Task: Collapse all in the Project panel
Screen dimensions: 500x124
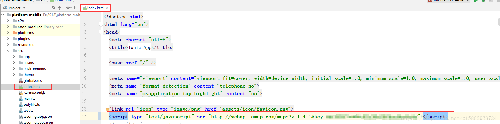Action: tap(59, 8)
